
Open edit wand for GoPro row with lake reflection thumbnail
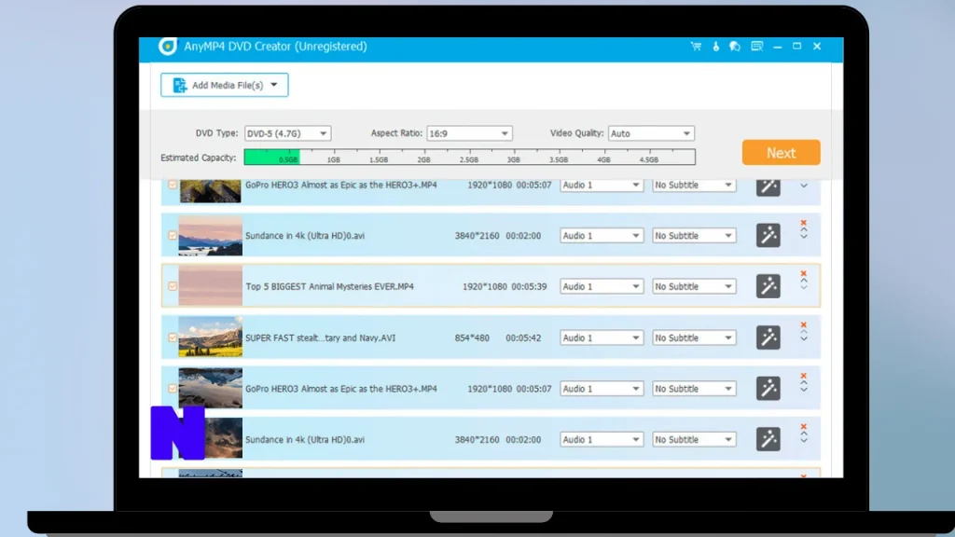(x=768, y=389)
